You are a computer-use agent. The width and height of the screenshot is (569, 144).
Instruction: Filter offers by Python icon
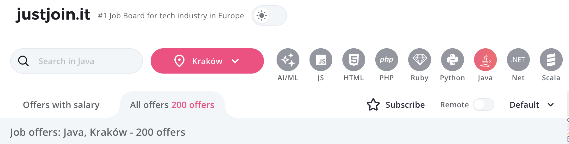452,60
